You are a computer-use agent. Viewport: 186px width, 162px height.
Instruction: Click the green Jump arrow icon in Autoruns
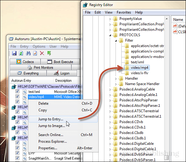[x=49, y=53]
